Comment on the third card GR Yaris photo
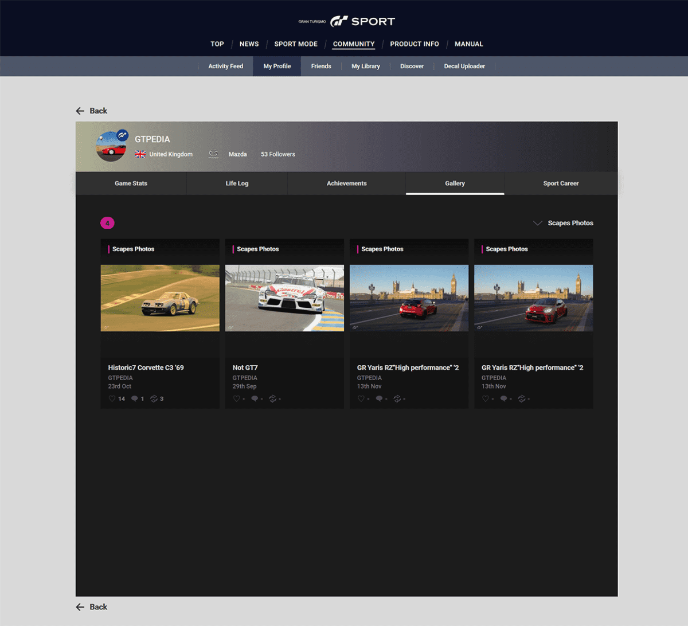The height and width of the screenshot is (626, 688). coord(379,398)
